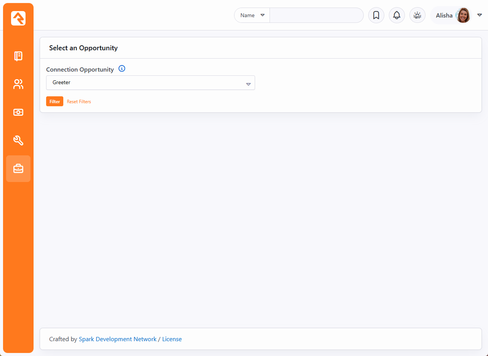
Task: Click the Connection Opportunity info icon
Action: click(122, 69)
